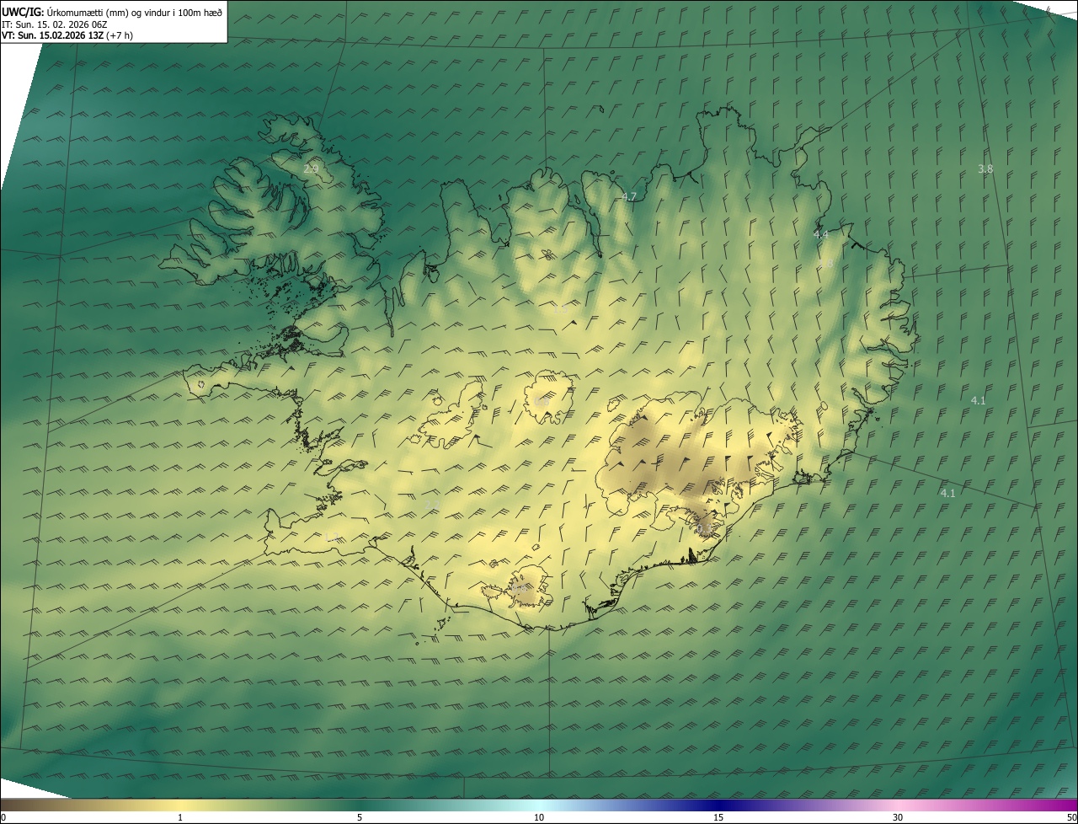Click the '30' tick label on the color scale
This screenshot has height=824, width=1078.
(x=898, y=817)
